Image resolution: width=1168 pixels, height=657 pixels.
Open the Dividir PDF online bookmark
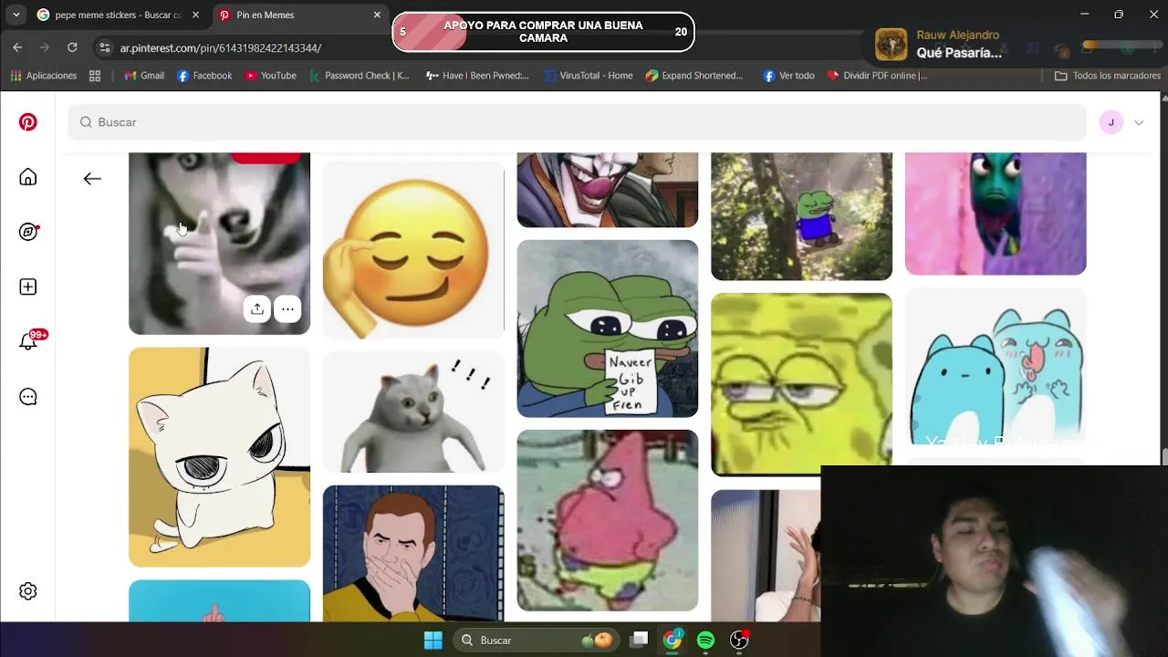(877, 76)
